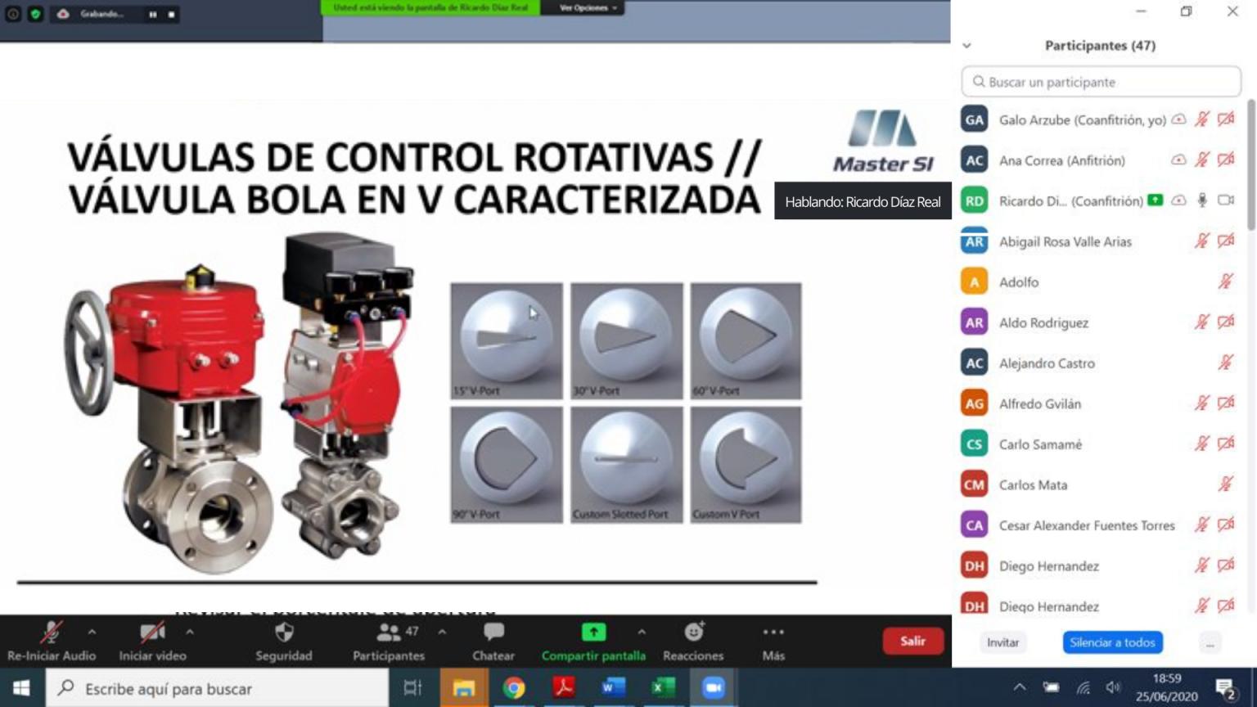The width and height of the screenshot is (1257, 707).
Task: Open the Seguridad shield icon
Action: 284,633
